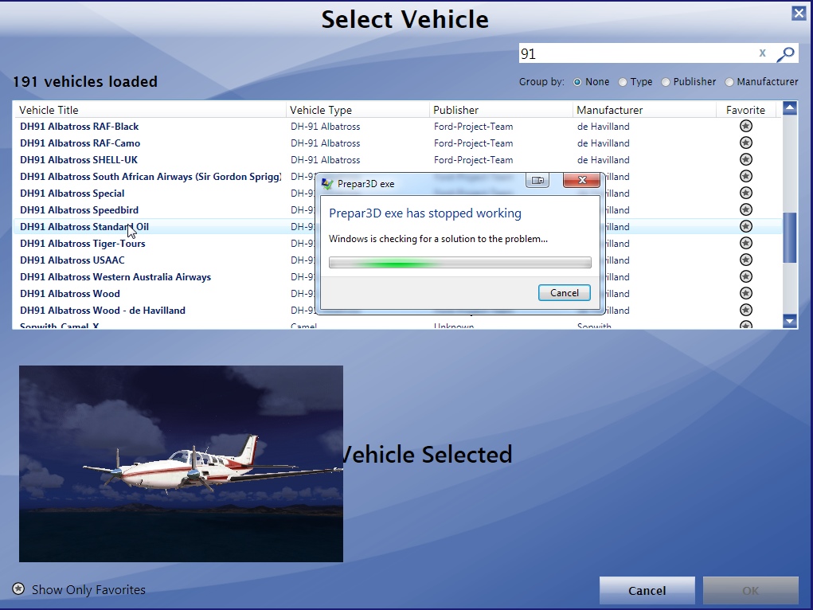Screen dimensions: 813x610
Task: Favorite DH91 Albatross Tiger-Tours star
Action: [745, 243]
